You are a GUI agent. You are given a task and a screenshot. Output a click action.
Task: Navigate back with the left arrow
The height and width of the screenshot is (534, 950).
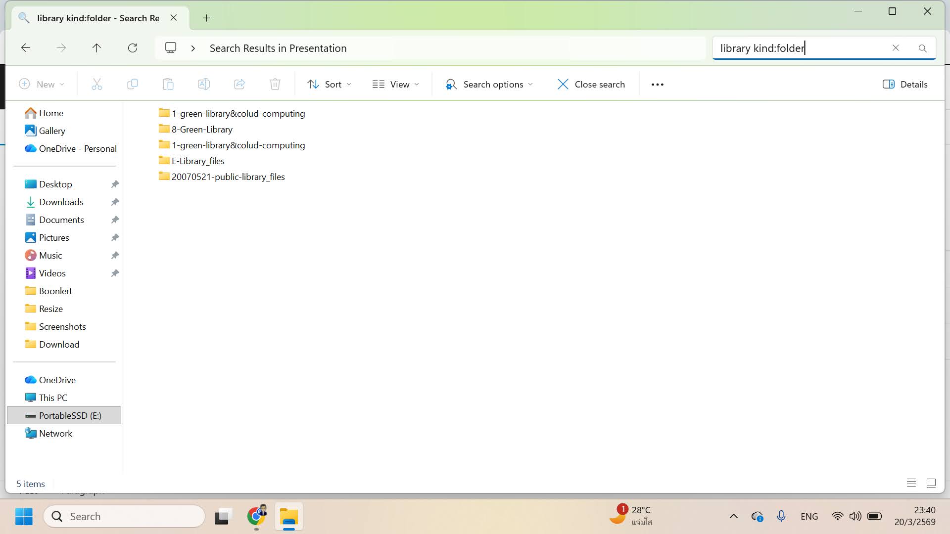[x=26, y=48]
